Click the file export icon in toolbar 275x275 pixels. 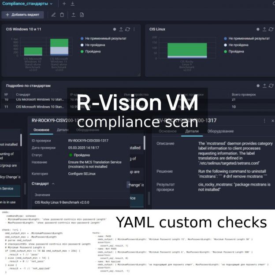(x=82, y=15)
